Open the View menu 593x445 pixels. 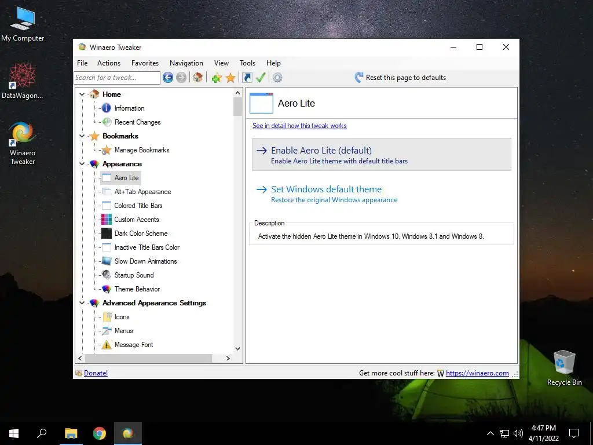[x=221, y=63]
